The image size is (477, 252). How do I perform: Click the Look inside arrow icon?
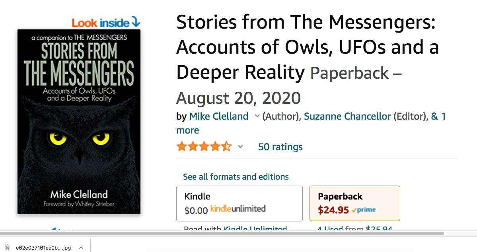click(x=136, y=21)
